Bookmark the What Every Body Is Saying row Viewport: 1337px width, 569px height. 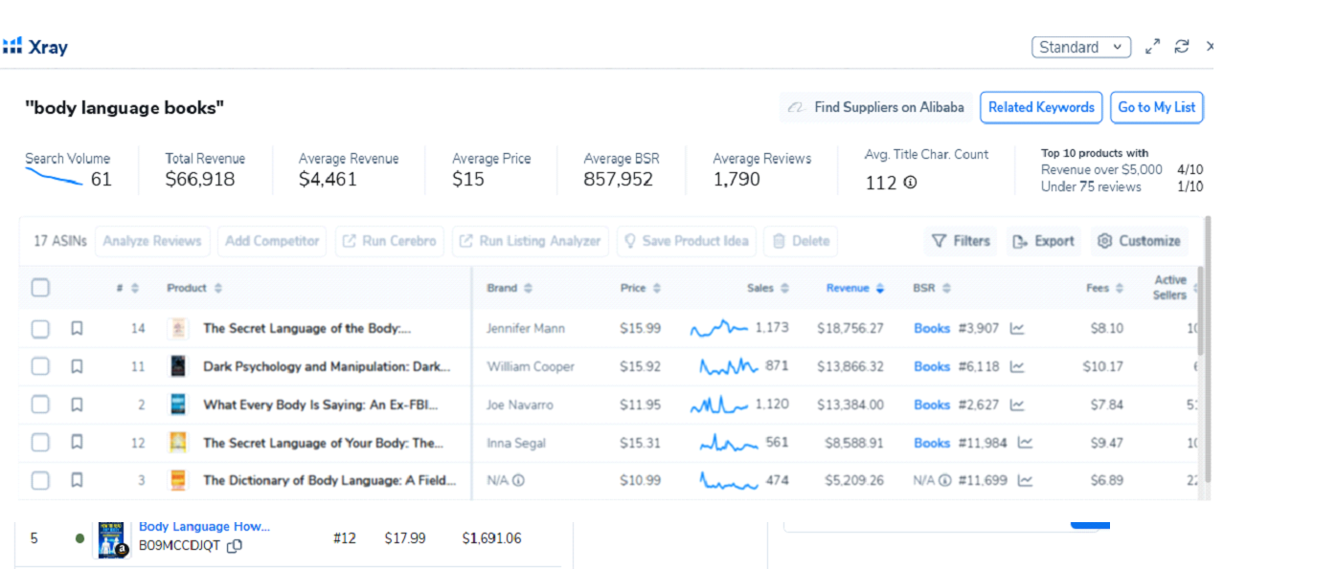pos(77,405)
